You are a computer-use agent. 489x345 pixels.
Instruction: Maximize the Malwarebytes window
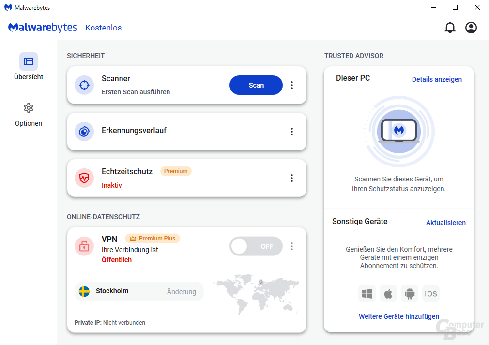coord(455,7)
